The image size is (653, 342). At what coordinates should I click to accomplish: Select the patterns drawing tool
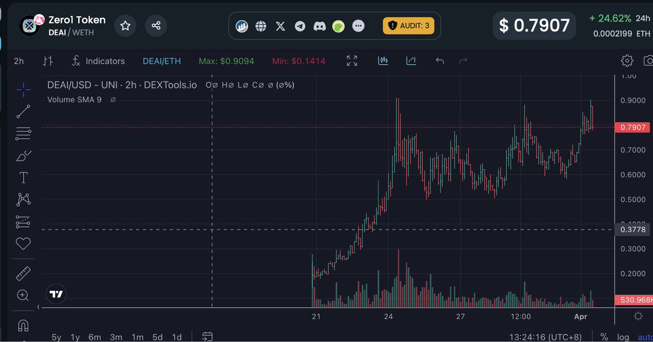click(x=23, y=200)
